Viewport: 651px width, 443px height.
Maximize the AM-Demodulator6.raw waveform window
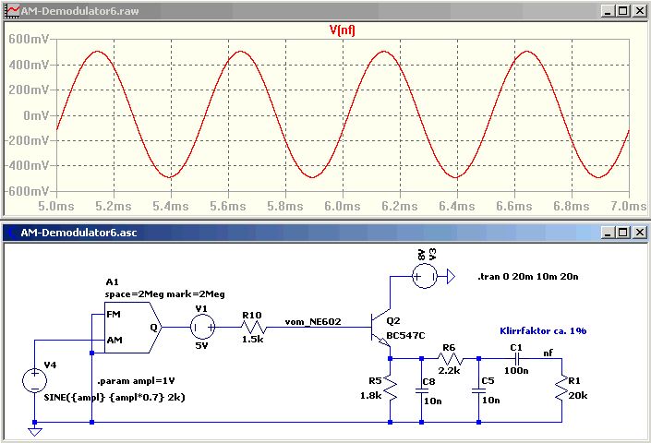pos(623,11)
